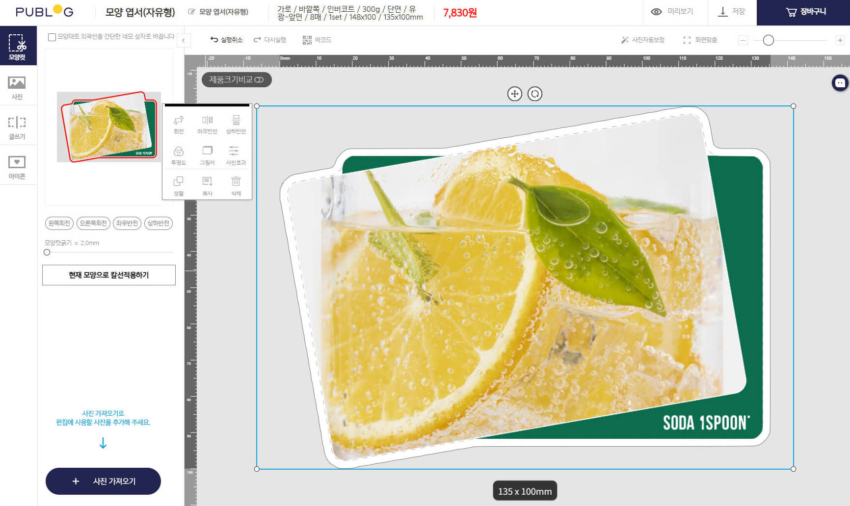Viewport: 850px width, 506px height.
Task: Collapse the left panel with chevron arrow
Action: click(184, 40)
